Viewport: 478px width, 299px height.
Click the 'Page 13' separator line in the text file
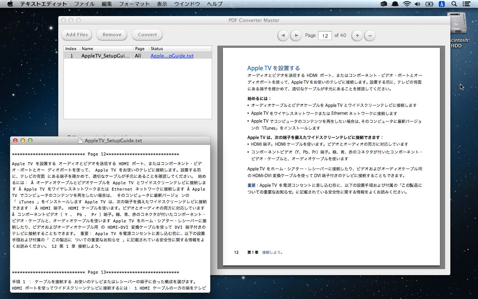[x=96, y=272]
